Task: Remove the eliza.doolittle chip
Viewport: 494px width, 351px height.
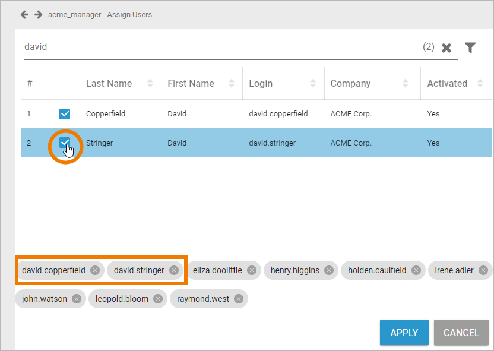Action: point(252,270)
